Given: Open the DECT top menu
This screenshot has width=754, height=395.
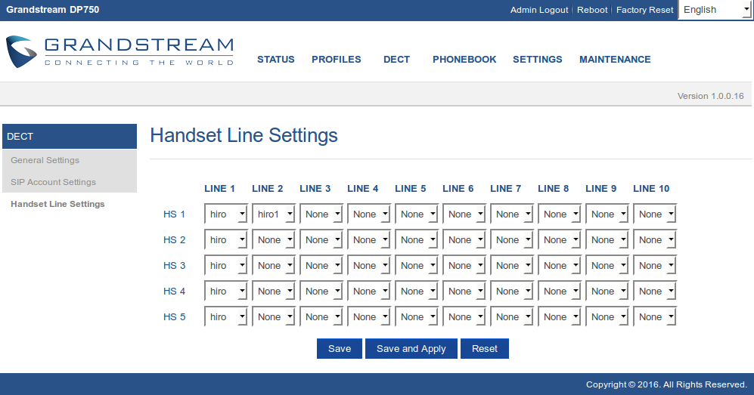Looking at the screenshot, I should pos(396,60).
